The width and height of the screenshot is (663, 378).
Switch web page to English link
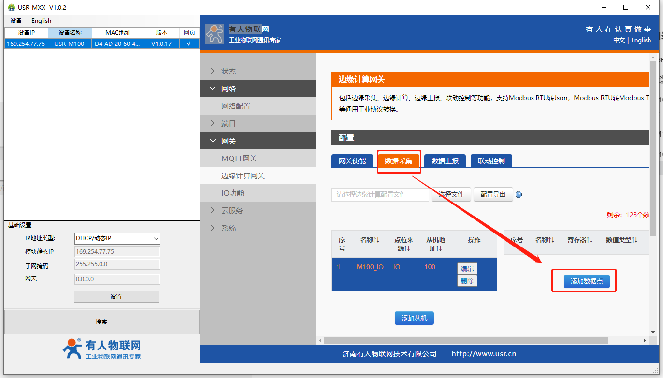641,40
